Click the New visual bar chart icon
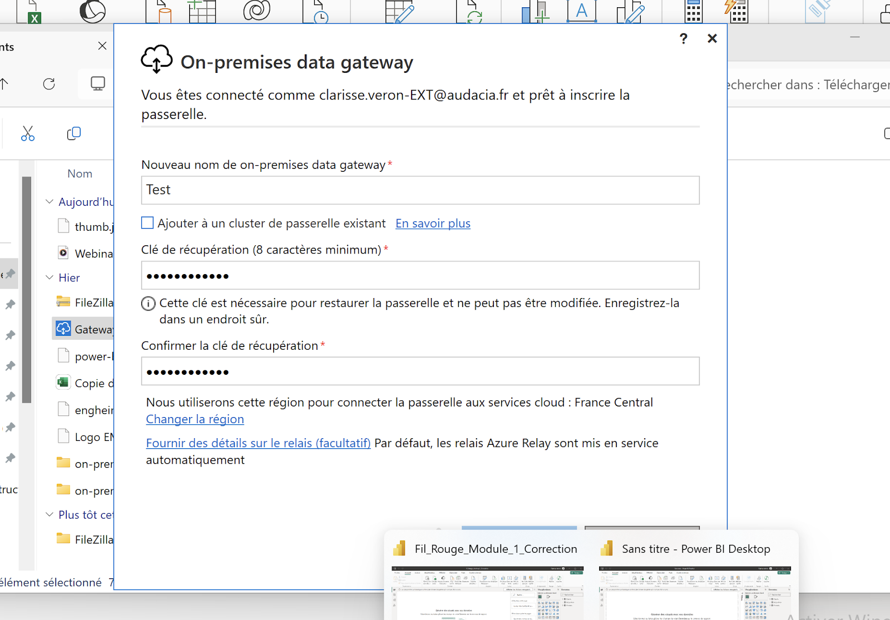Image resolution: width=890 pixels, height=620 pixels. [x=535, y=12]
